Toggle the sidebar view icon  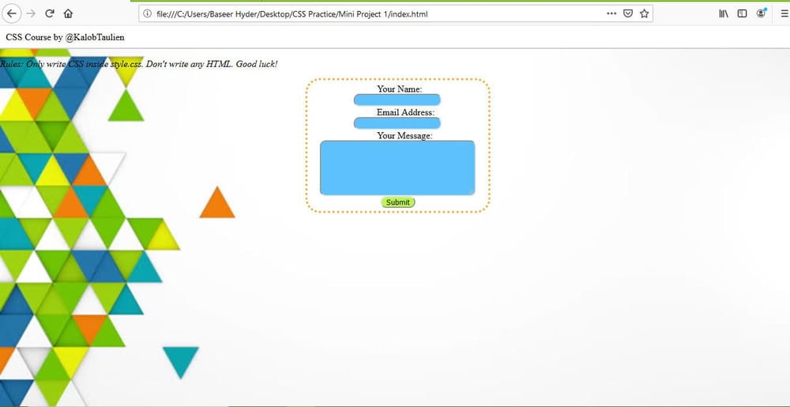click(742, 13)
